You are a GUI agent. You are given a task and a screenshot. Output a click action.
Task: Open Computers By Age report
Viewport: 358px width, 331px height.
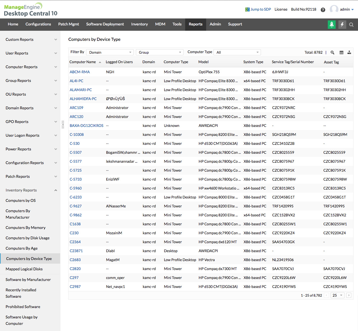(22, 248)
